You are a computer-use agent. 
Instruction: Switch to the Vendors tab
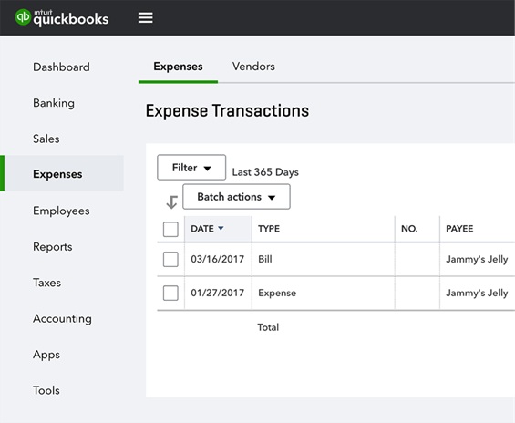click(253, 67)
